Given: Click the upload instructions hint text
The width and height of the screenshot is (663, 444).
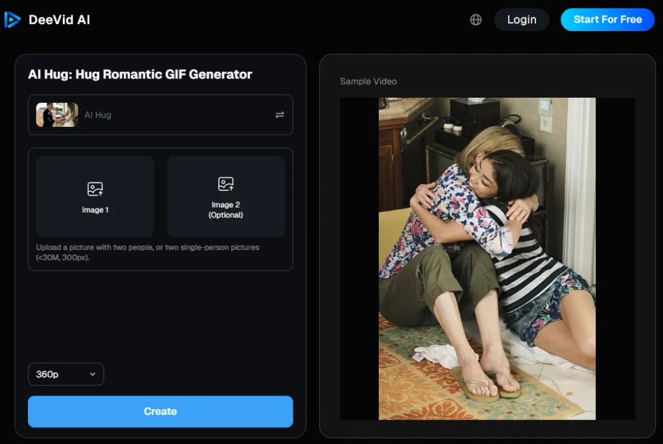Looking at the screenshot, I should 148,252.
